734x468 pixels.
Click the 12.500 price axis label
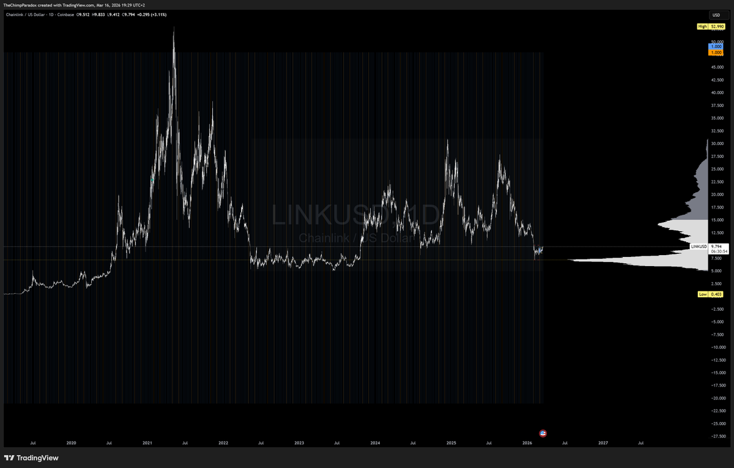pos(716,232)
